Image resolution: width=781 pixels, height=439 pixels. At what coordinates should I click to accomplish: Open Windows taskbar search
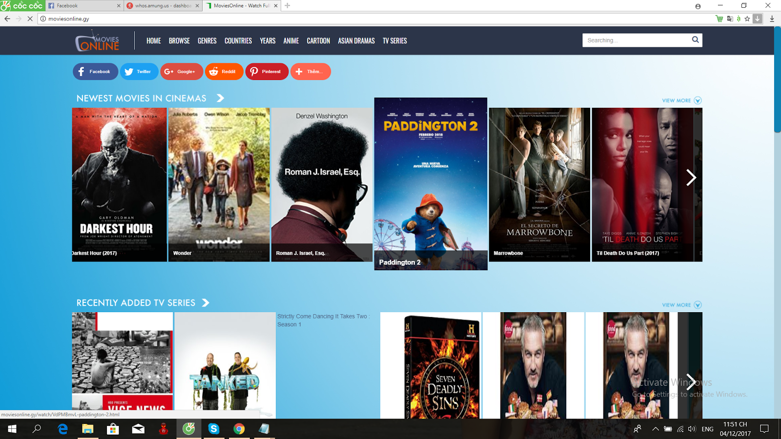pos(37,429)
